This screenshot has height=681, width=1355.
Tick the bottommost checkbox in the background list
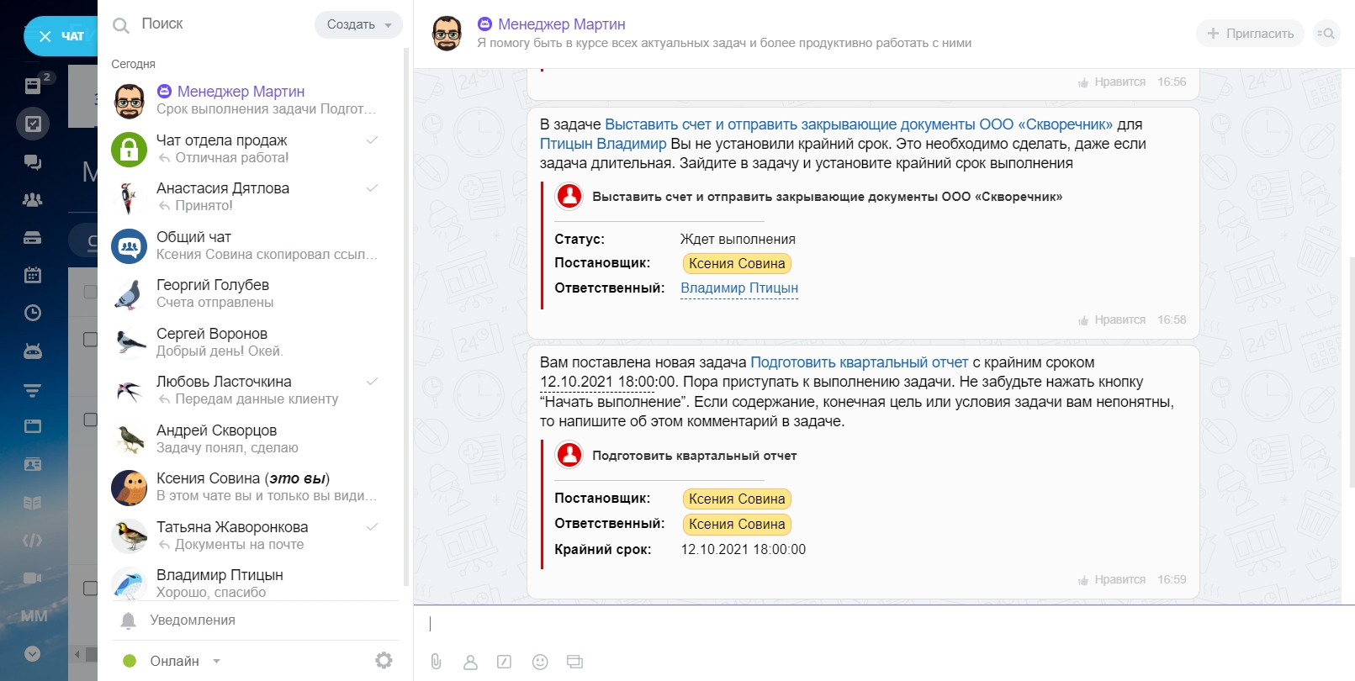pyautogui.click(x=90, y=588)
